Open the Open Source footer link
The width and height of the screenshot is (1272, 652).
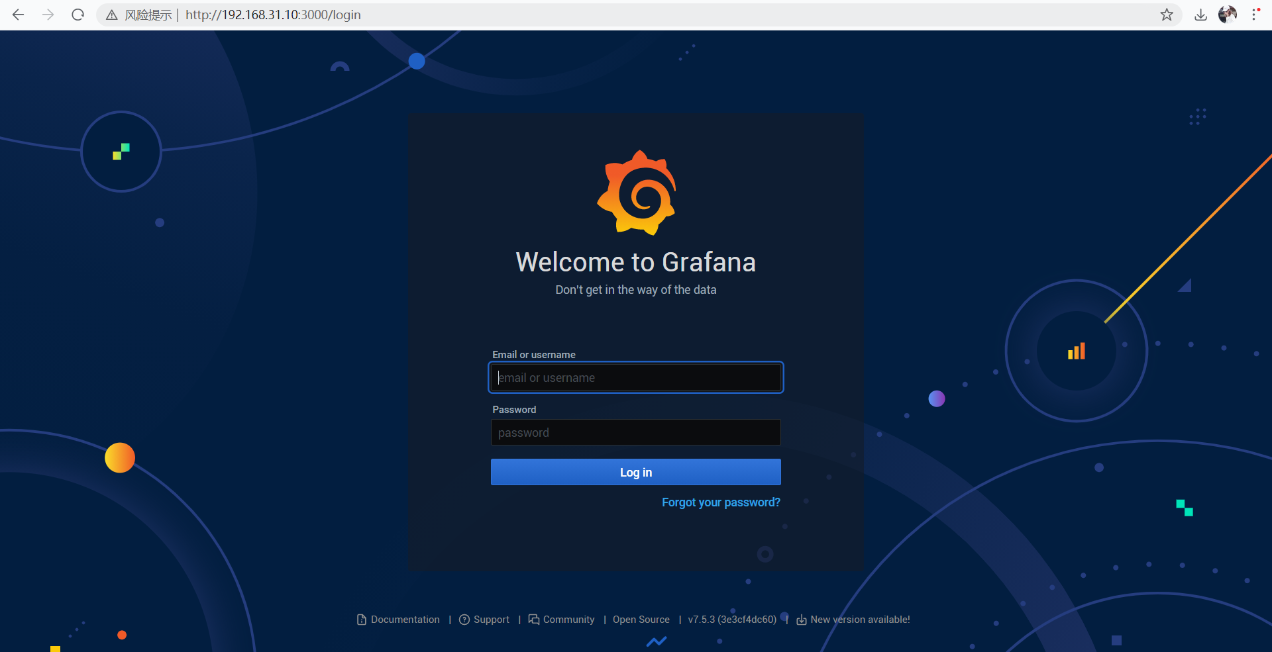pos(641,620)
